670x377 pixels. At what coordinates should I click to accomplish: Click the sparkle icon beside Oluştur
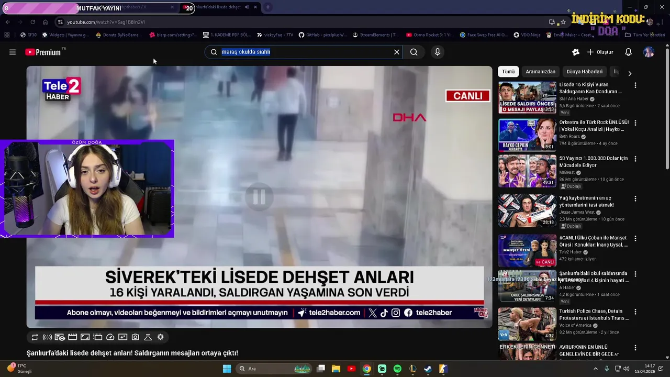tap(576, 52)
